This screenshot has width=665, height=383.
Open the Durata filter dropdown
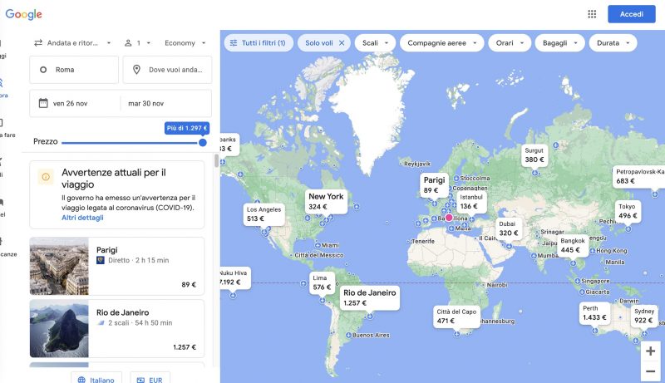(613, 43)
